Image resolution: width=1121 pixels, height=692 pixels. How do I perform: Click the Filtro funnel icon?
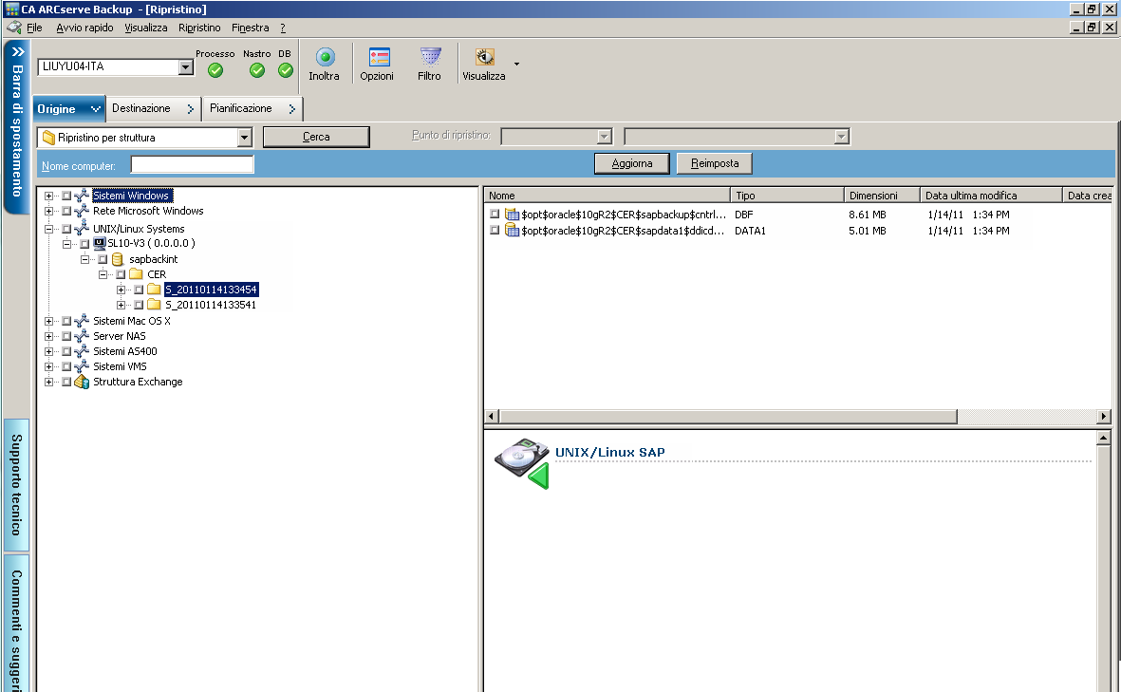tap(430, 57)
